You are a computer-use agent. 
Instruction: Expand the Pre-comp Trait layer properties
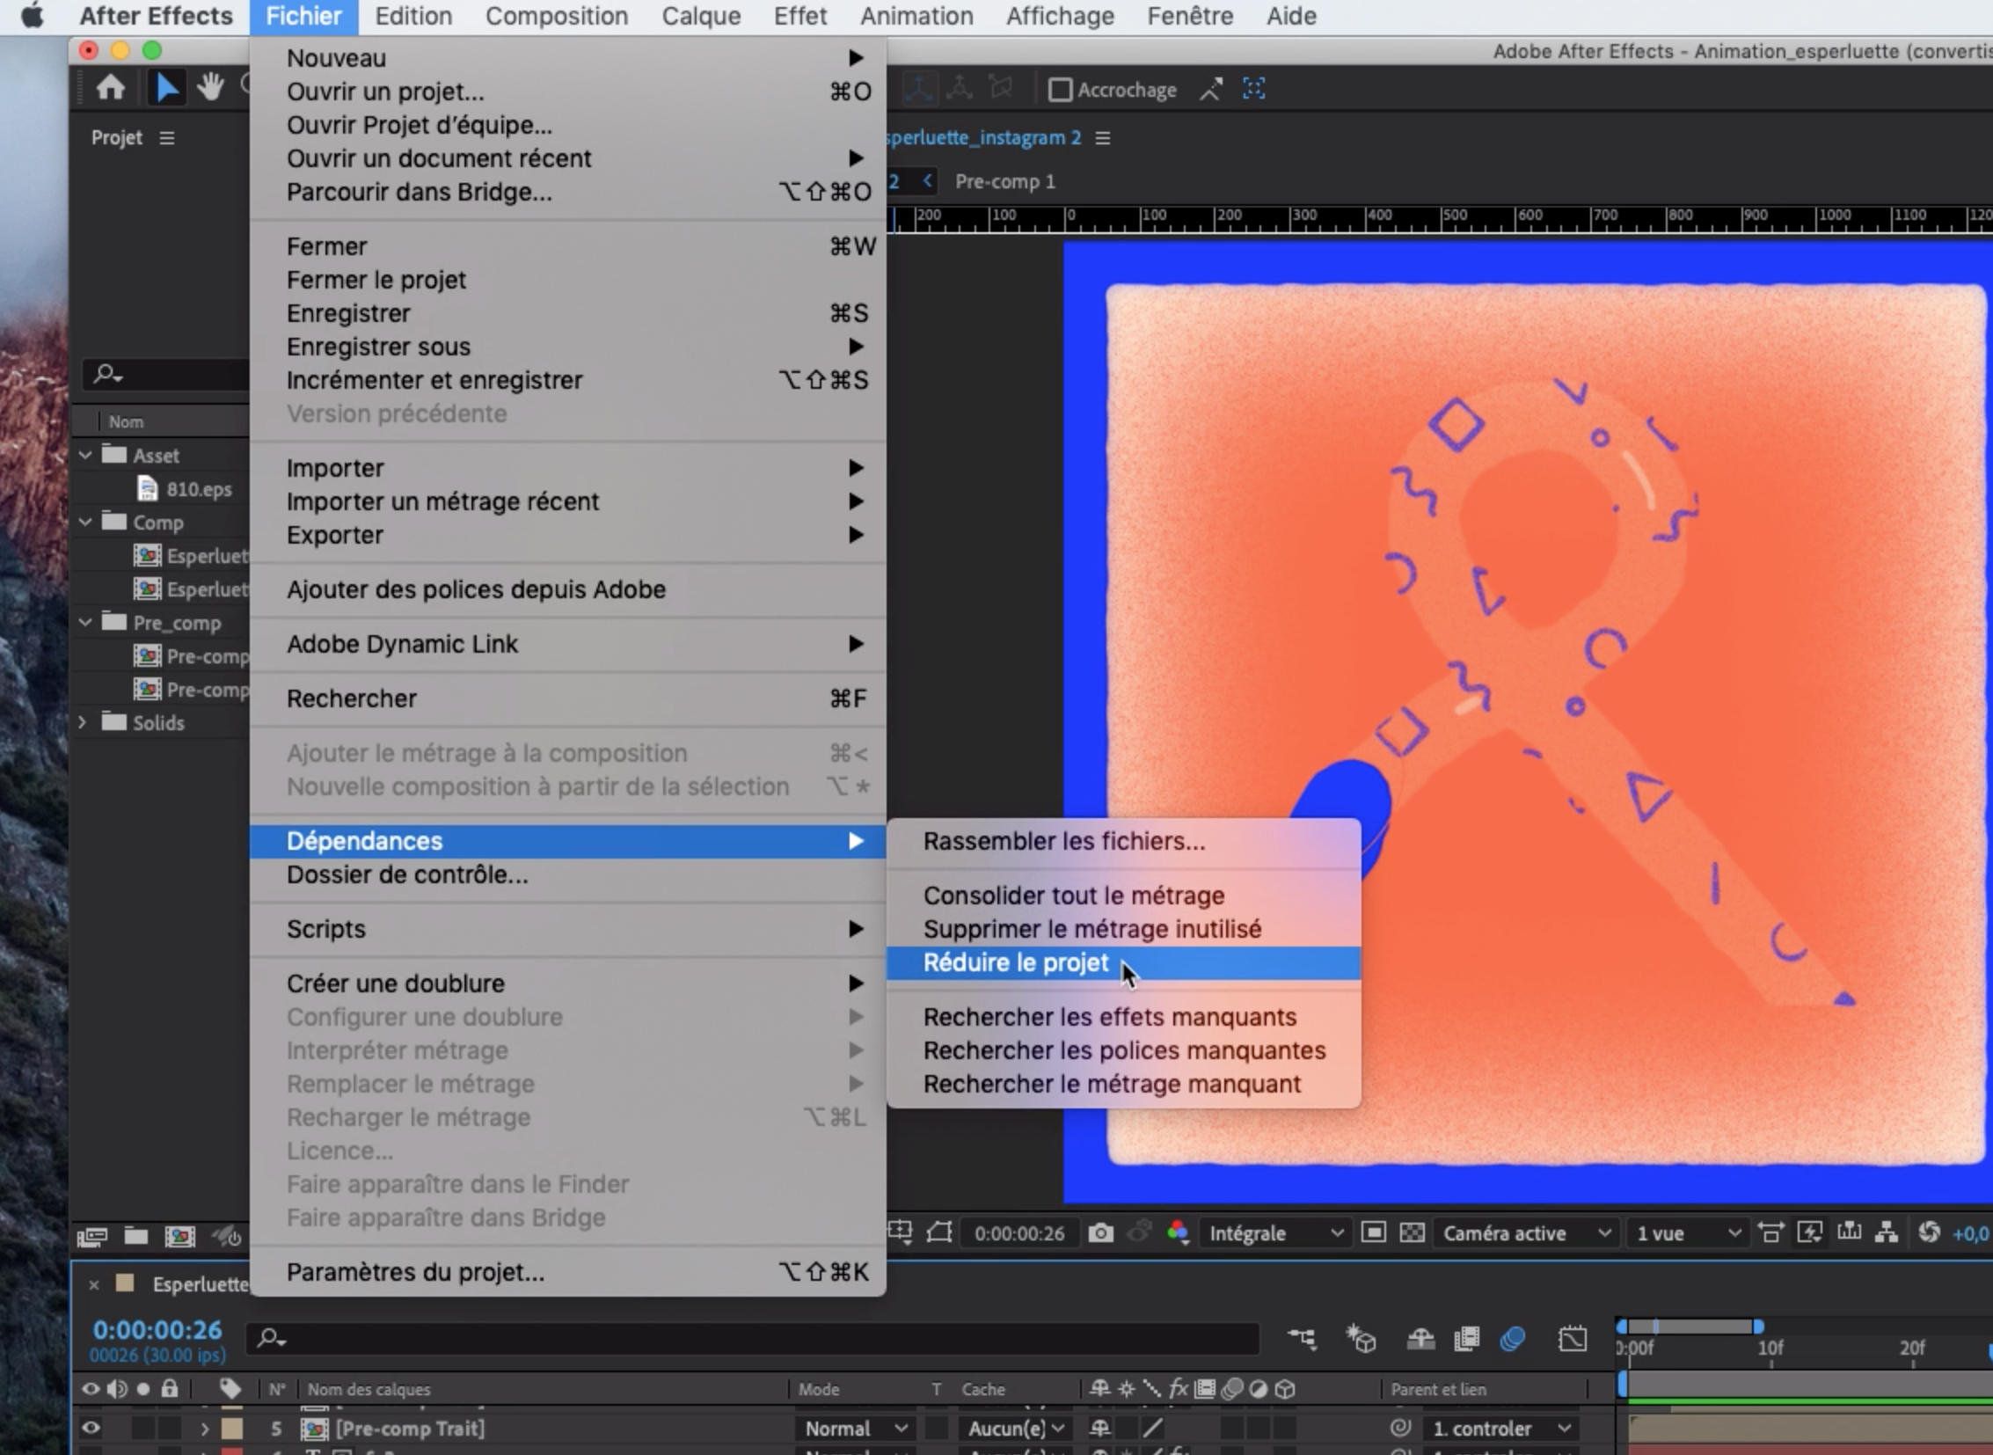click(204, 1429)
